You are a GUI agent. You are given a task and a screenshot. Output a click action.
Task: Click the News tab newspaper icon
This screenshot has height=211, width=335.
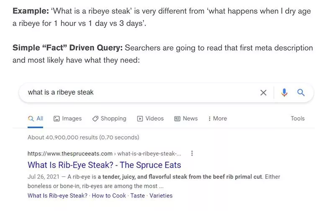177,119
